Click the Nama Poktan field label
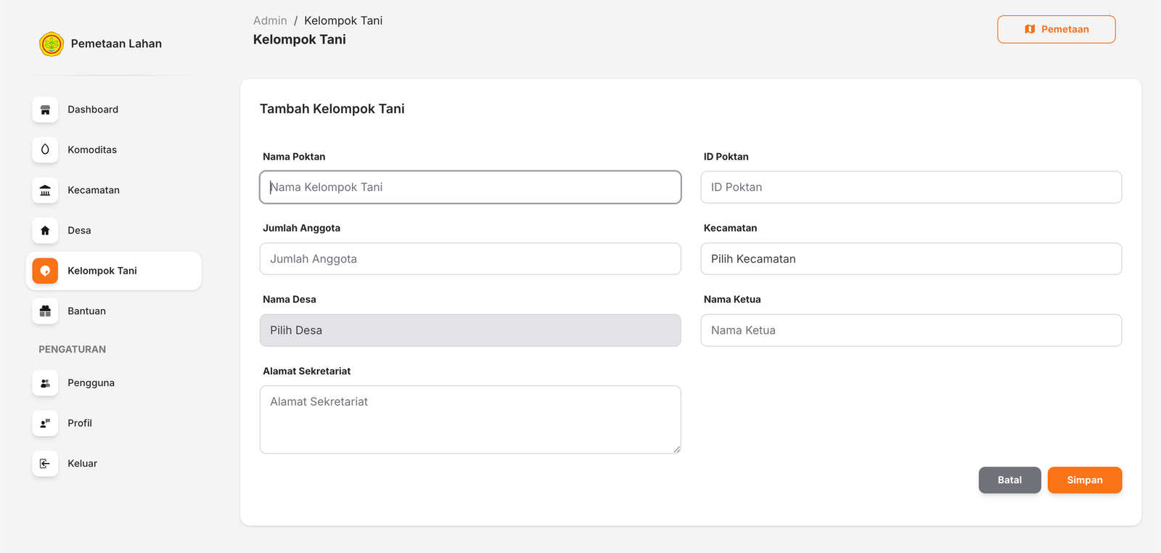1161x553 pixels. [294, 157]
